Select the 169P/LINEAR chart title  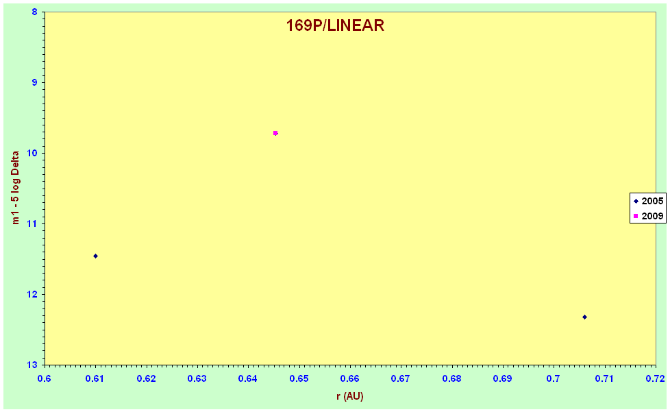335,25
